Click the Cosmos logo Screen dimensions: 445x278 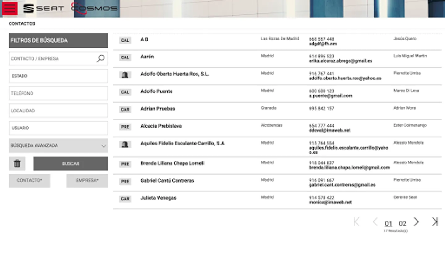[x=94, y=8]
